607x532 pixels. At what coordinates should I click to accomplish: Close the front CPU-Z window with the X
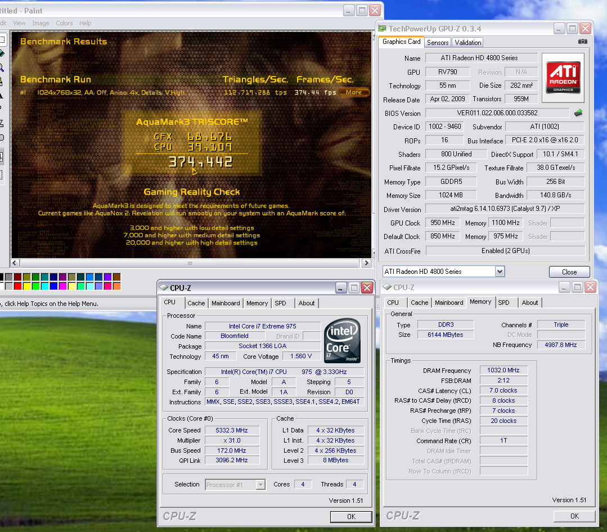[x=367, y=287]
